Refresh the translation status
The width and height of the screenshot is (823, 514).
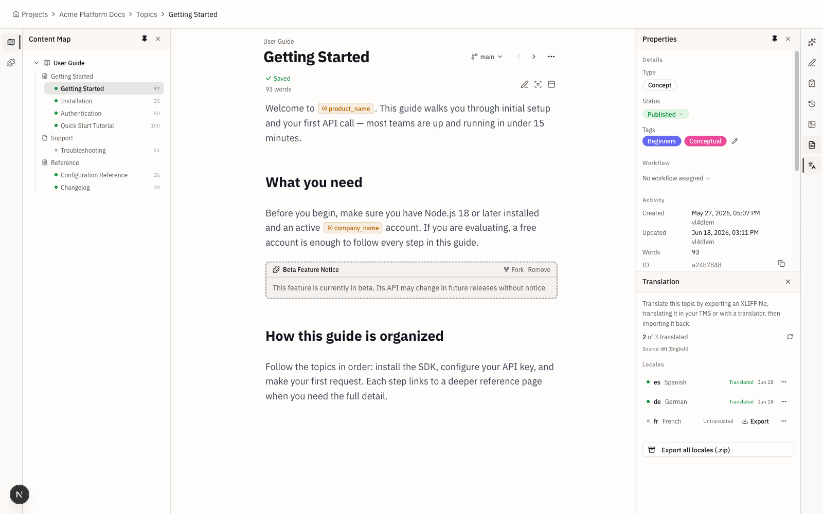tap(790, 337)
